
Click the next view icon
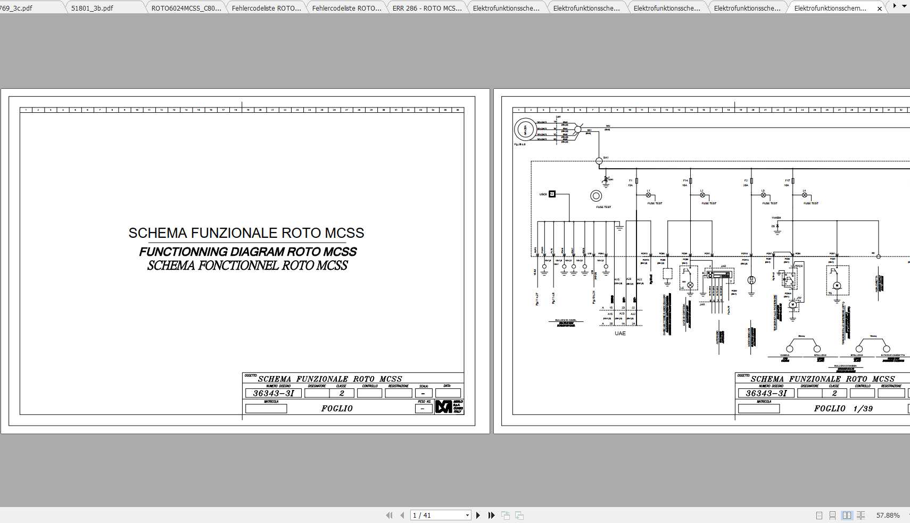[x=519, y=515]
